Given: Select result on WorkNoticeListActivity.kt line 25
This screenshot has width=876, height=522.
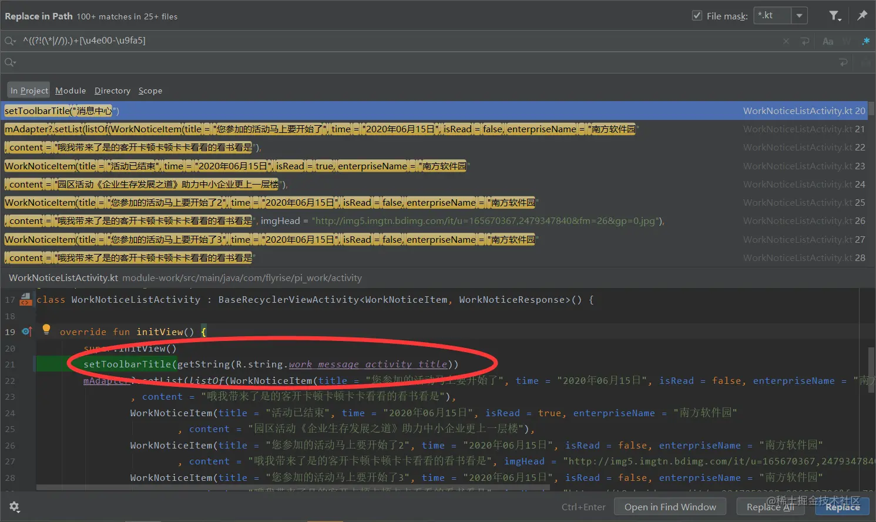Looking at the screenshot, I should pyautogui.click(x=435, y=203).
